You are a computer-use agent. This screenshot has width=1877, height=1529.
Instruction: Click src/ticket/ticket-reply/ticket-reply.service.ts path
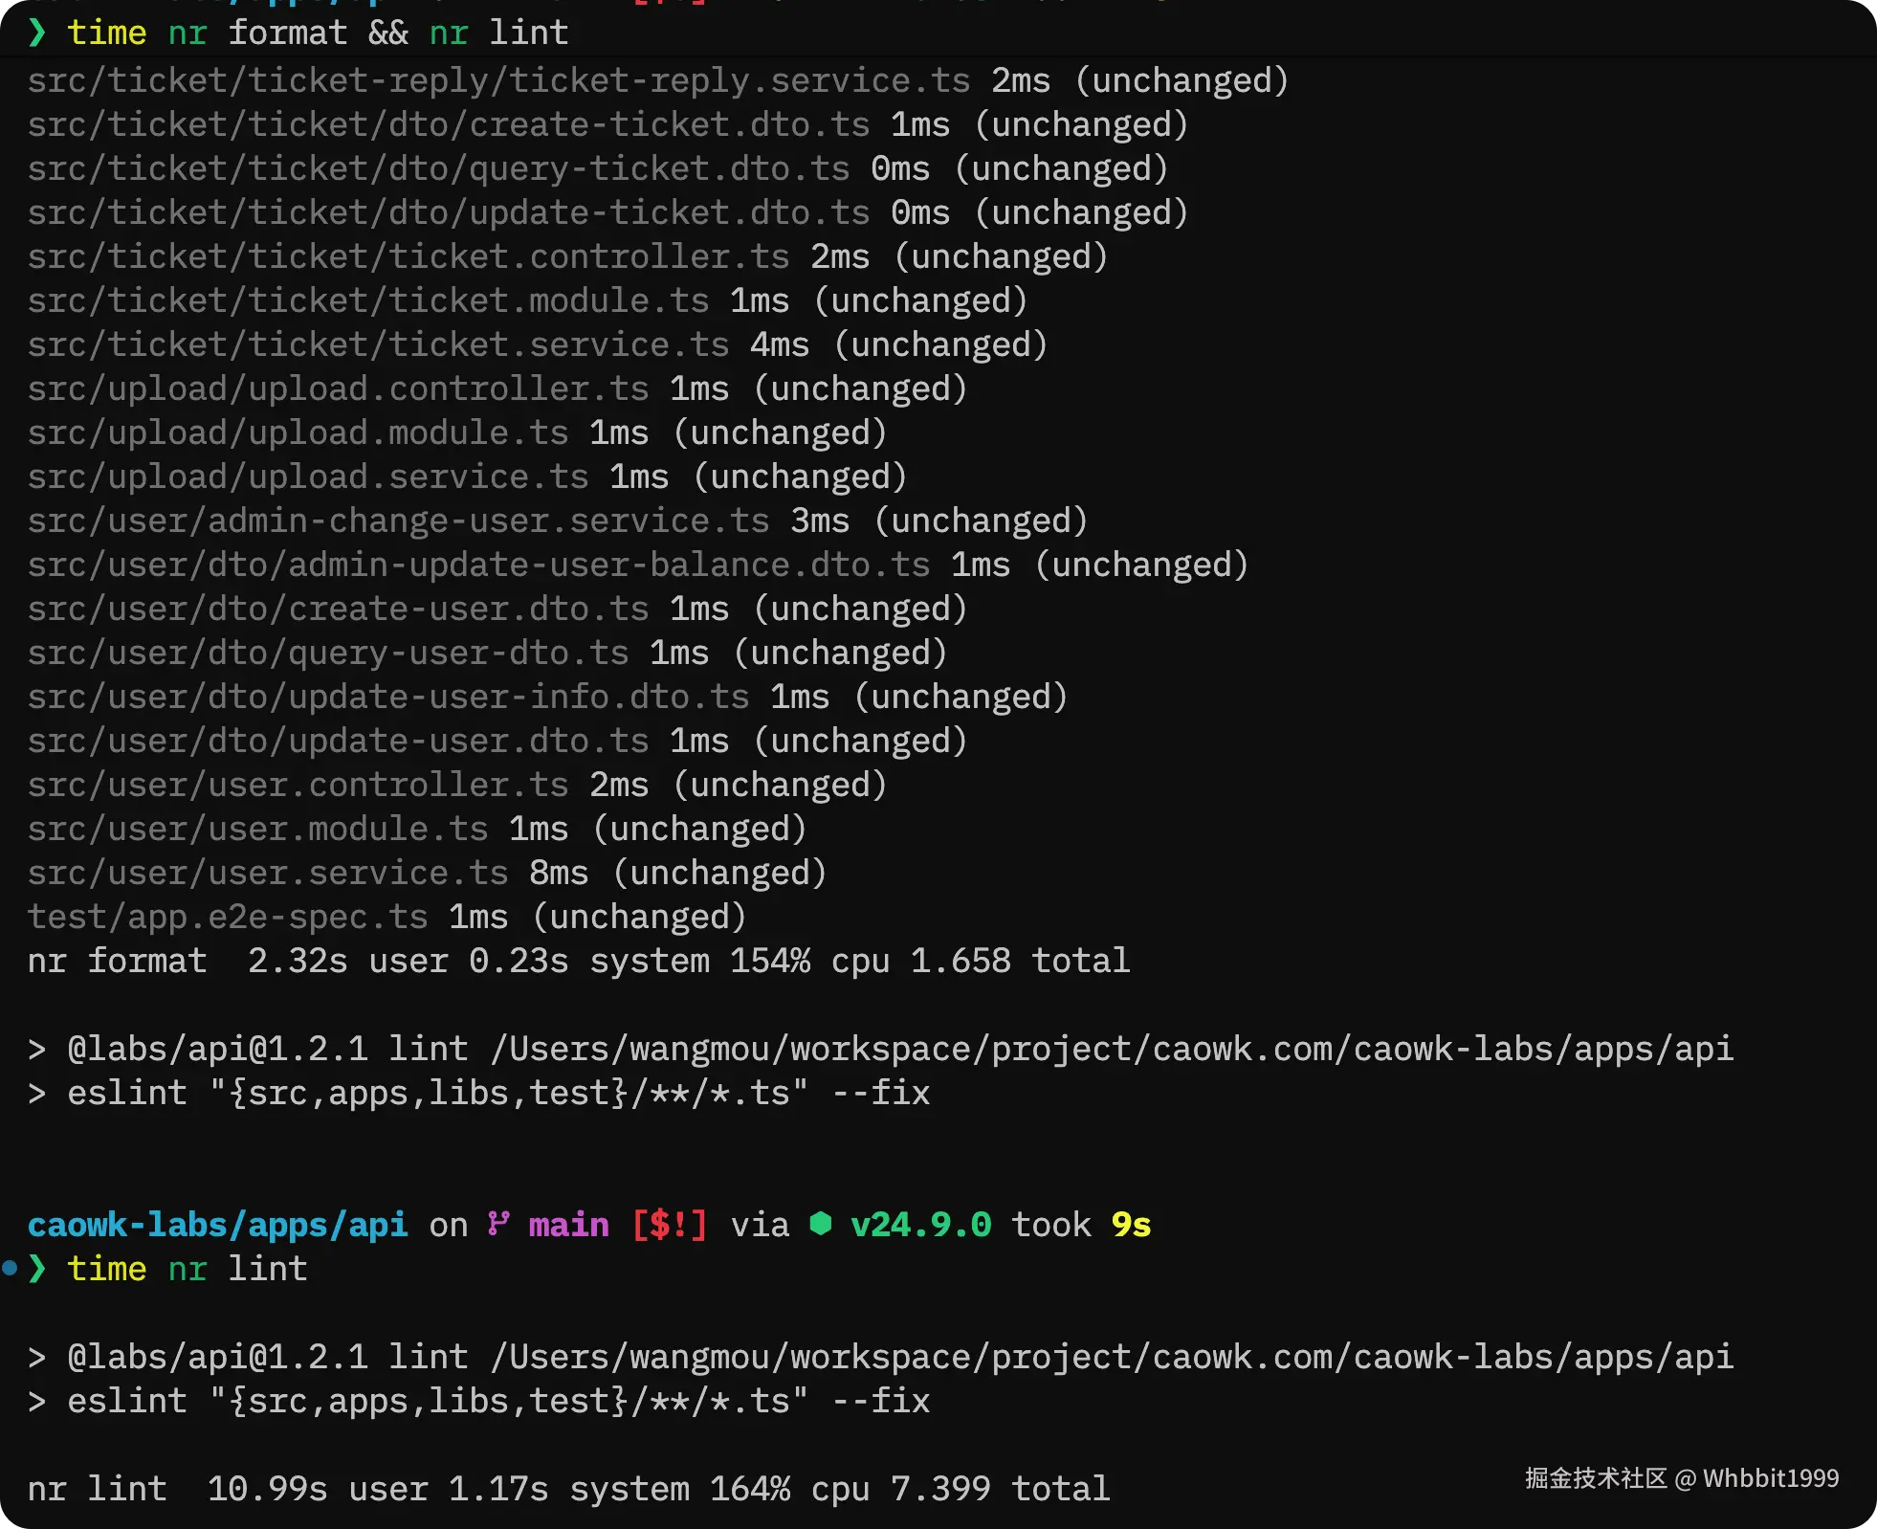click(497, 80)
